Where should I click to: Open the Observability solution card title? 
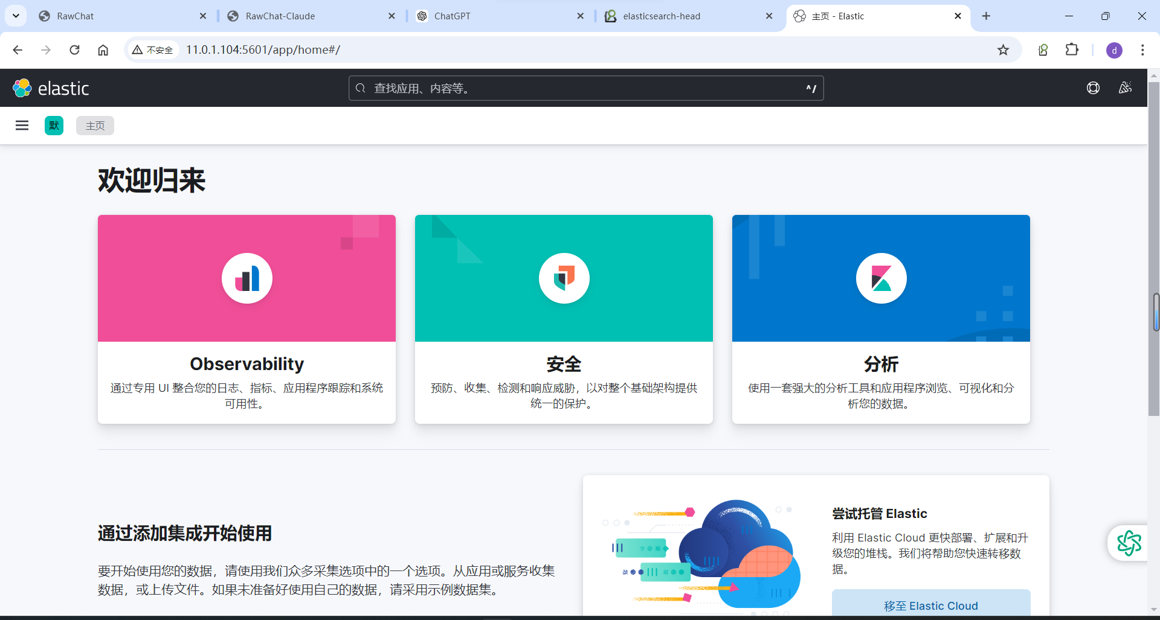(246, 364)
